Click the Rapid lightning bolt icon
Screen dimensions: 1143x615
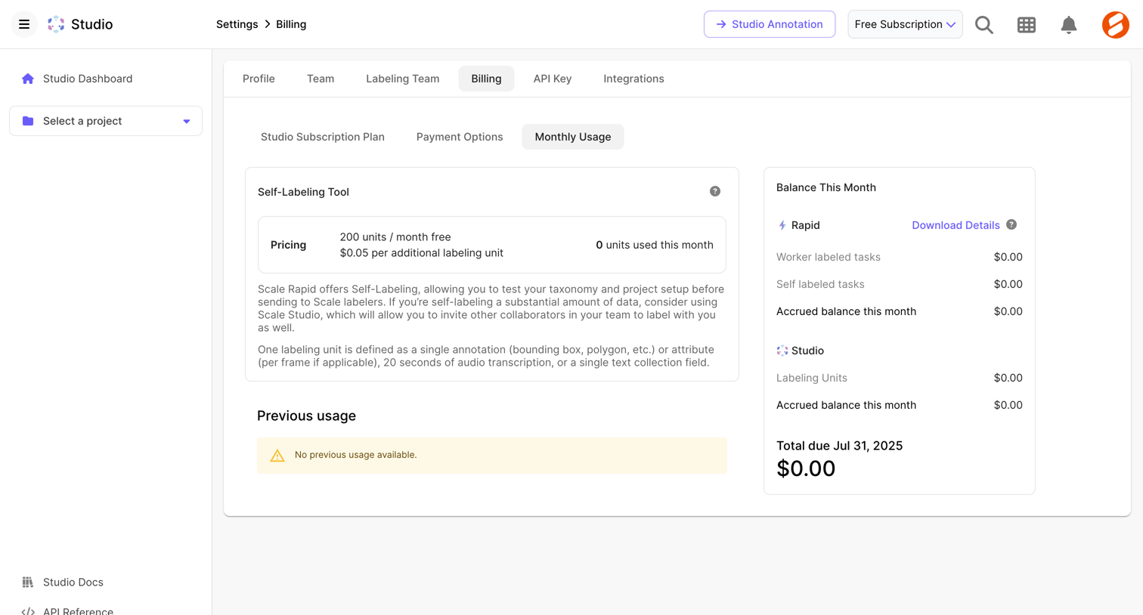click(x=782, y=225)
